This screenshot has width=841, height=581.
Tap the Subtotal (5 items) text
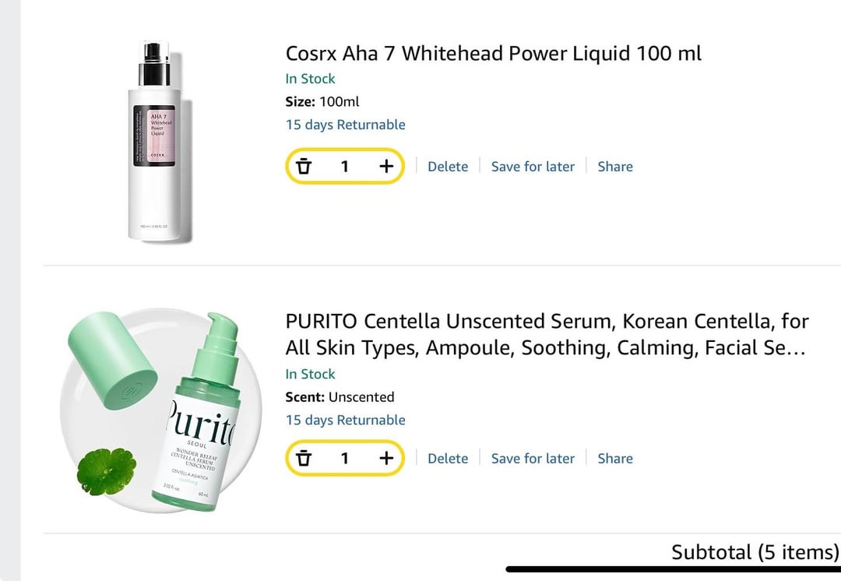point(755,552)
